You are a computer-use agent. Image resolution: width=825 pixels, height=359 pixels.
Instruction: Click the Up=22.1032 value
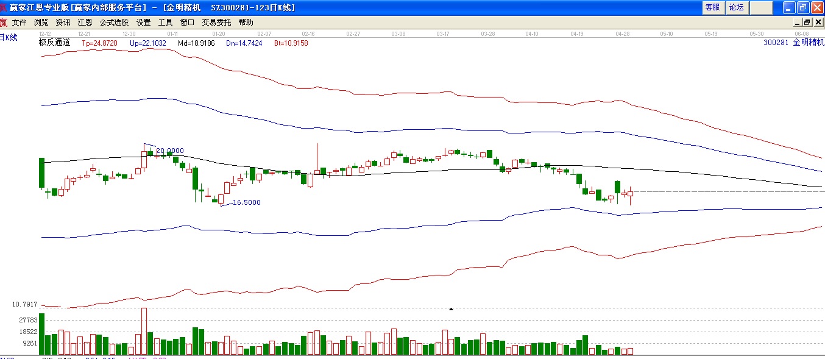point(148,43)
